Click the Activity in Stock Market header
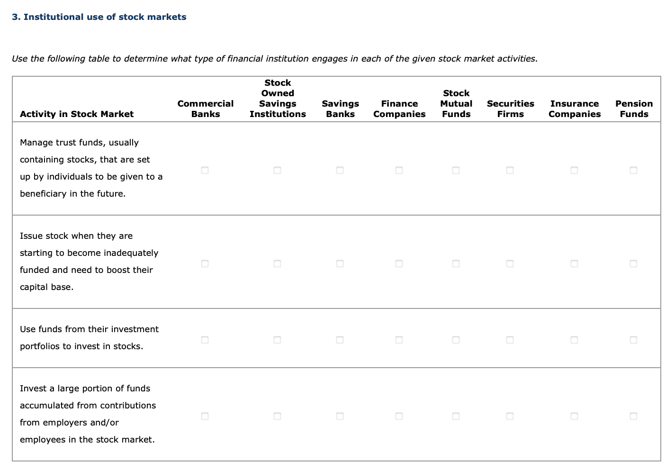Screen dimensions: 666x470 click(77, 114)
